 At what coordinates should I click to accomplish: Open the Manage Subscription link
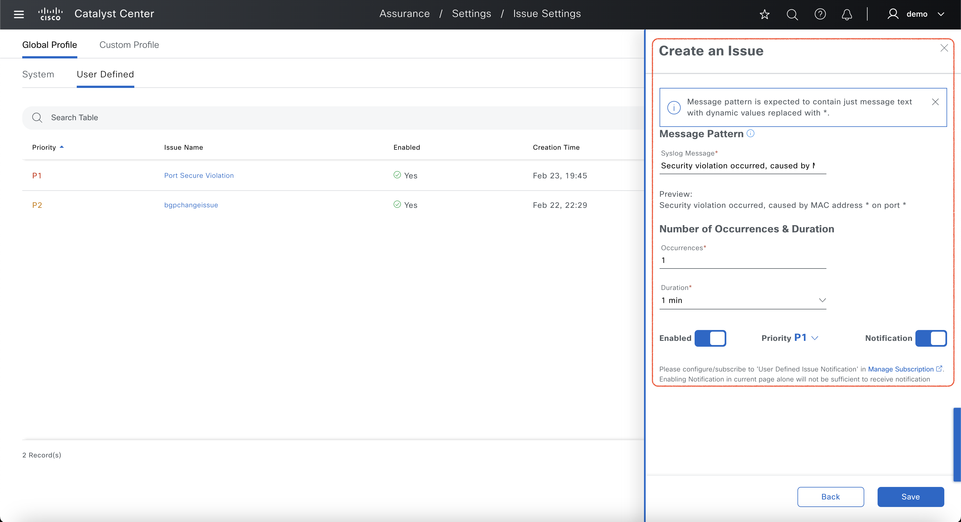point(901,369)
